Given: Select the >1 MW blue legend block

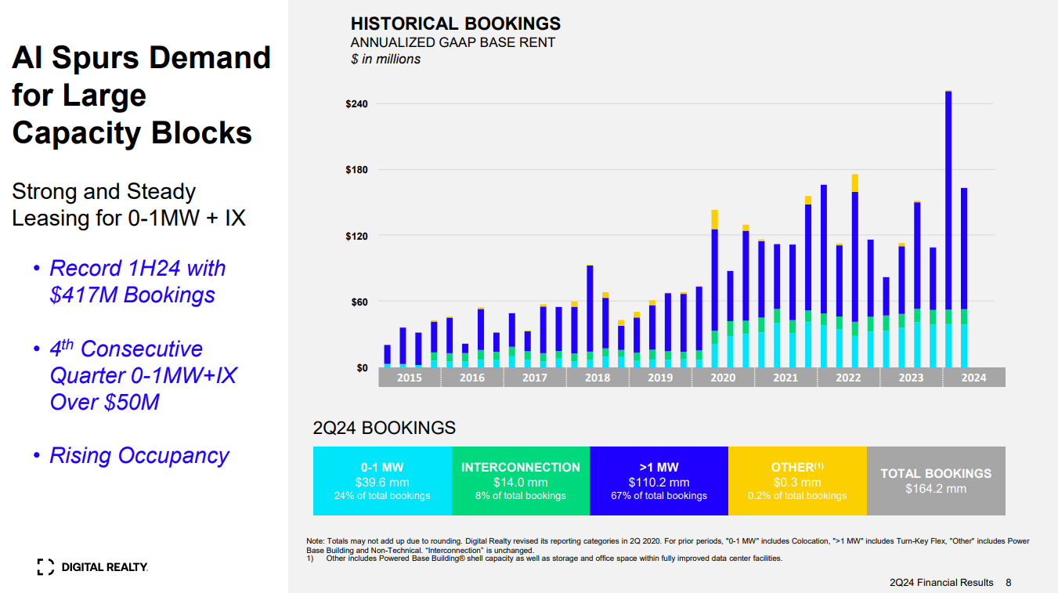Looking at the screenshot, I should click(659, 480).
